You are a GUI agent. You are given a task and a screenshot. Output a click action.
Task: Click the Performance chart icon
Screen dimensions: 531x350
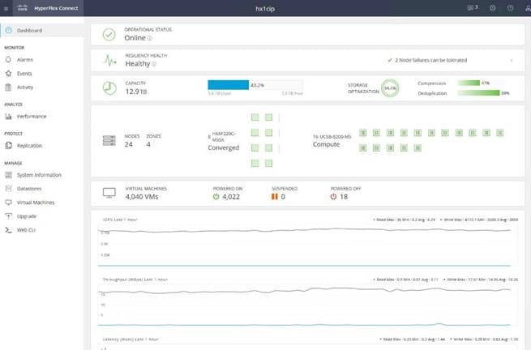[x=8, y=117]
